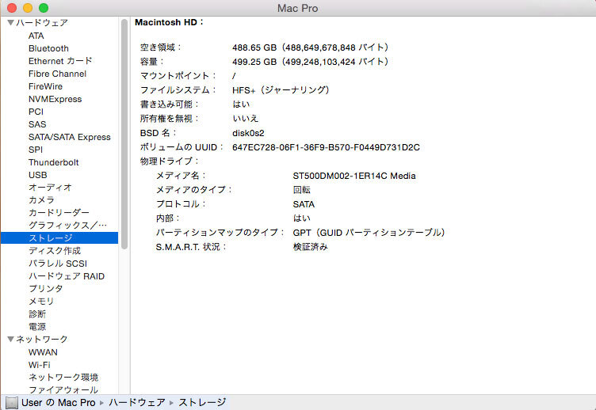Select SPI in the sidebar

coord(36,150)
